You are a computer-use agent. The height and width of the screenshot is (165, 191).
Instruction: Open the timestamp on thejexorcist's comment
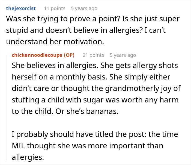[84, 8]
